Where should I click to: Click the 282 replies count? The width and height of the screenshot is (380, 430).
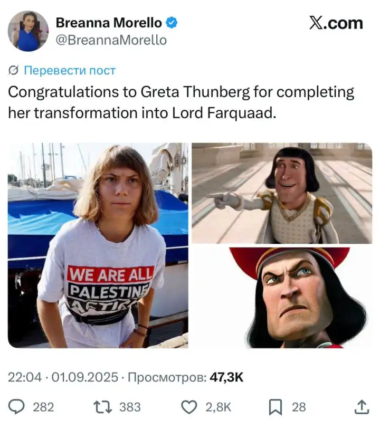click(x=43, y=407)
